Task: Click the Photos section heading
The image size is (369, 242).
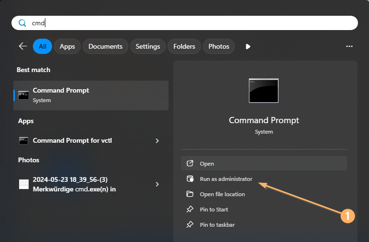Action: click(29, 160)
